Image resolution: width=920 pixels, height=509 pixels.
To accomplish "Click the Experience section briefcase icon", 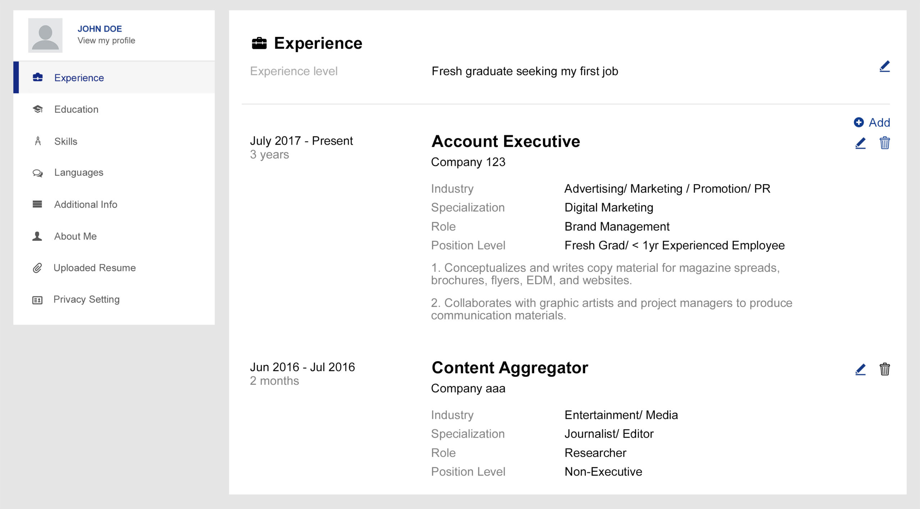I will tap(259, 43).
